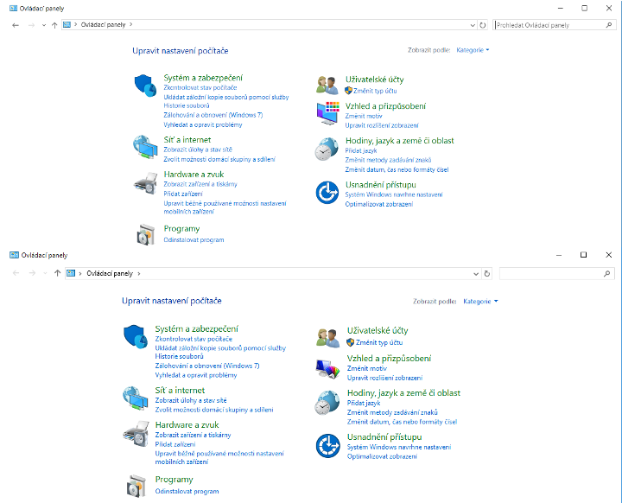Image resolution: width=622 pixels, height=503 pixels.
Task: Click Ovládací panely breadcrumb in top window
Action: coord(103,24)
